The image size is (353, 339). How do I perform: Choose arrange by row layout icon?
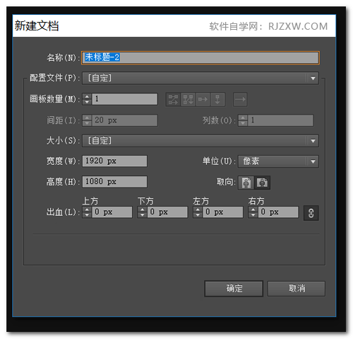click(203, 99)
